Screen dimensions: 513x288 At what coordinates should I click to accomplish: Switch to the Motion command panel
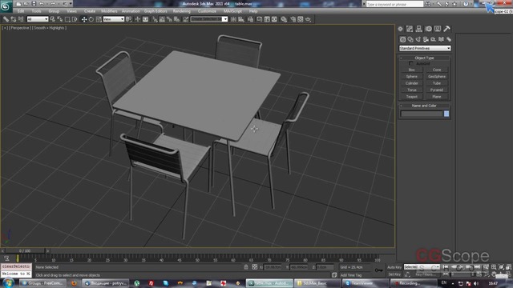pyautogui.click(x=428, y=29)
